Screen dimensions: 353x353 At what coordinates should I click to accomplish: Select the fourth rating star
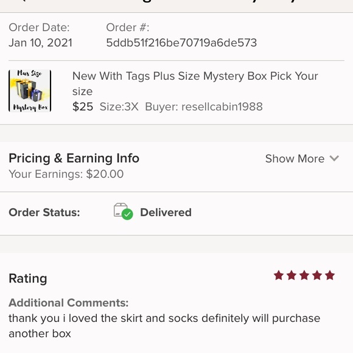click(317, 275)
